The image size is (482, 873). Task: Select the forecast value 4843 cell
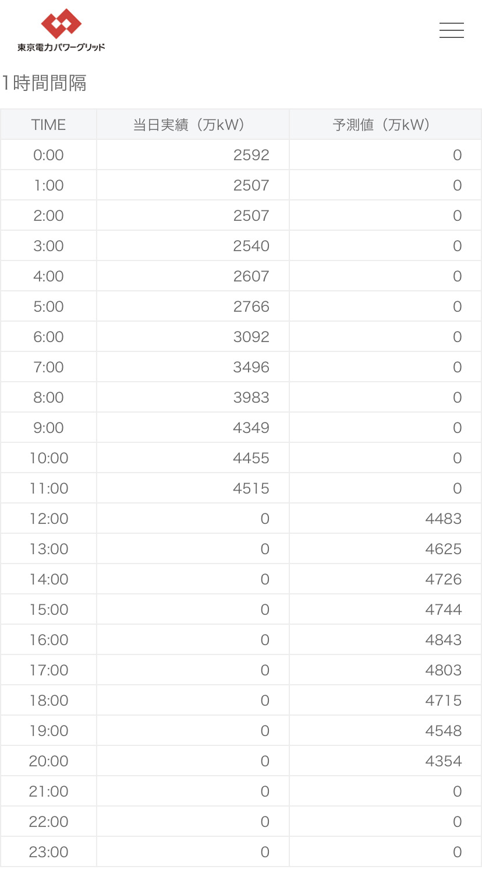[x=385, y=640]
